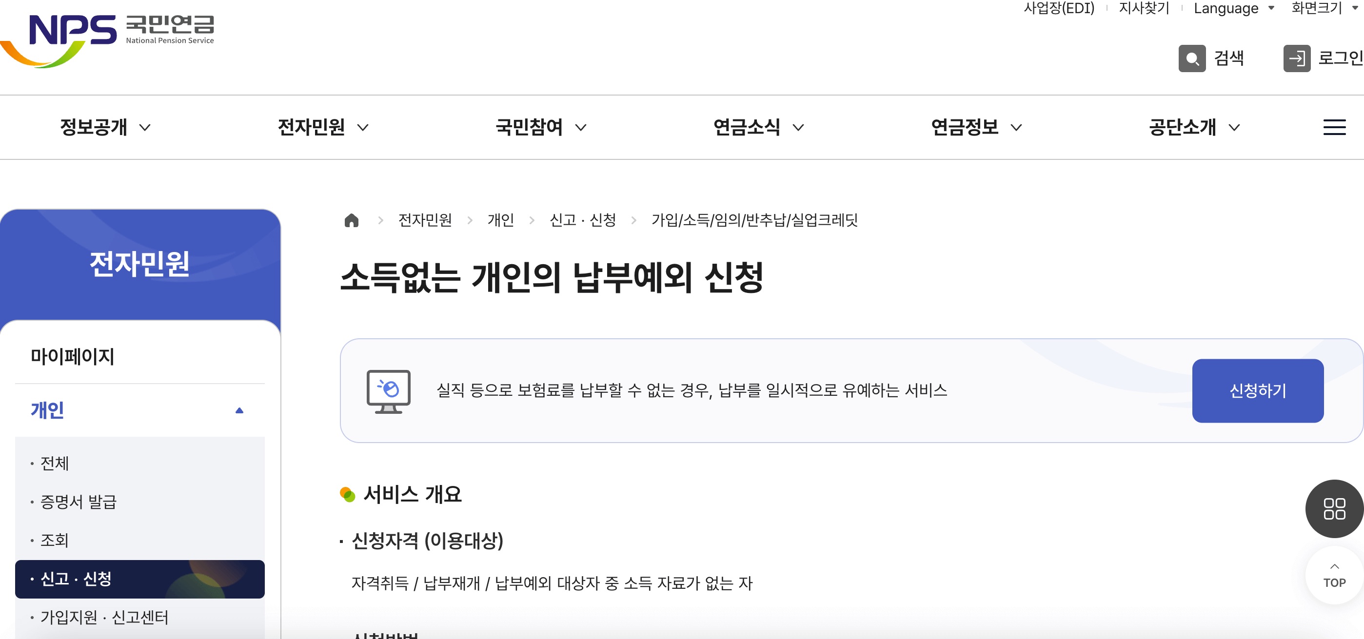Click the home icon in breadcrumb
Image resolution: width=1364 pixels, height=639 pixels.
(352, 220)
